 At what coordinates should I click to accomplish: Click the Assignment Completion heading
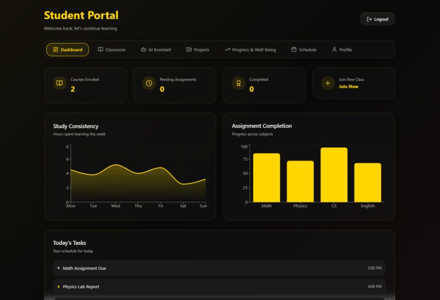tap(261, 126)
